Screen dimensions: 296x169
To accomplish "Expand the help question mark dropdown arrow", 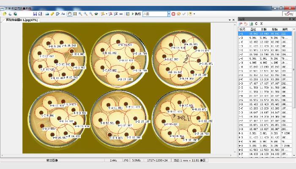I will point(194,14).
